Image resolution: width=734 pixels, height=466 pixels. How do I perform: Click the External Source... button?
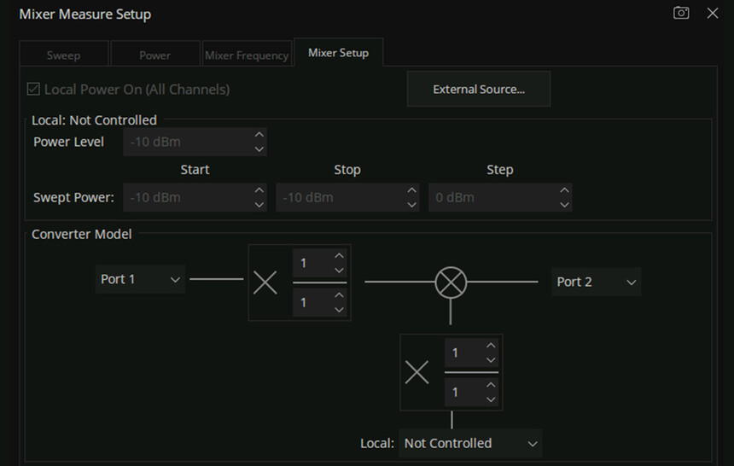coord(478,89)
